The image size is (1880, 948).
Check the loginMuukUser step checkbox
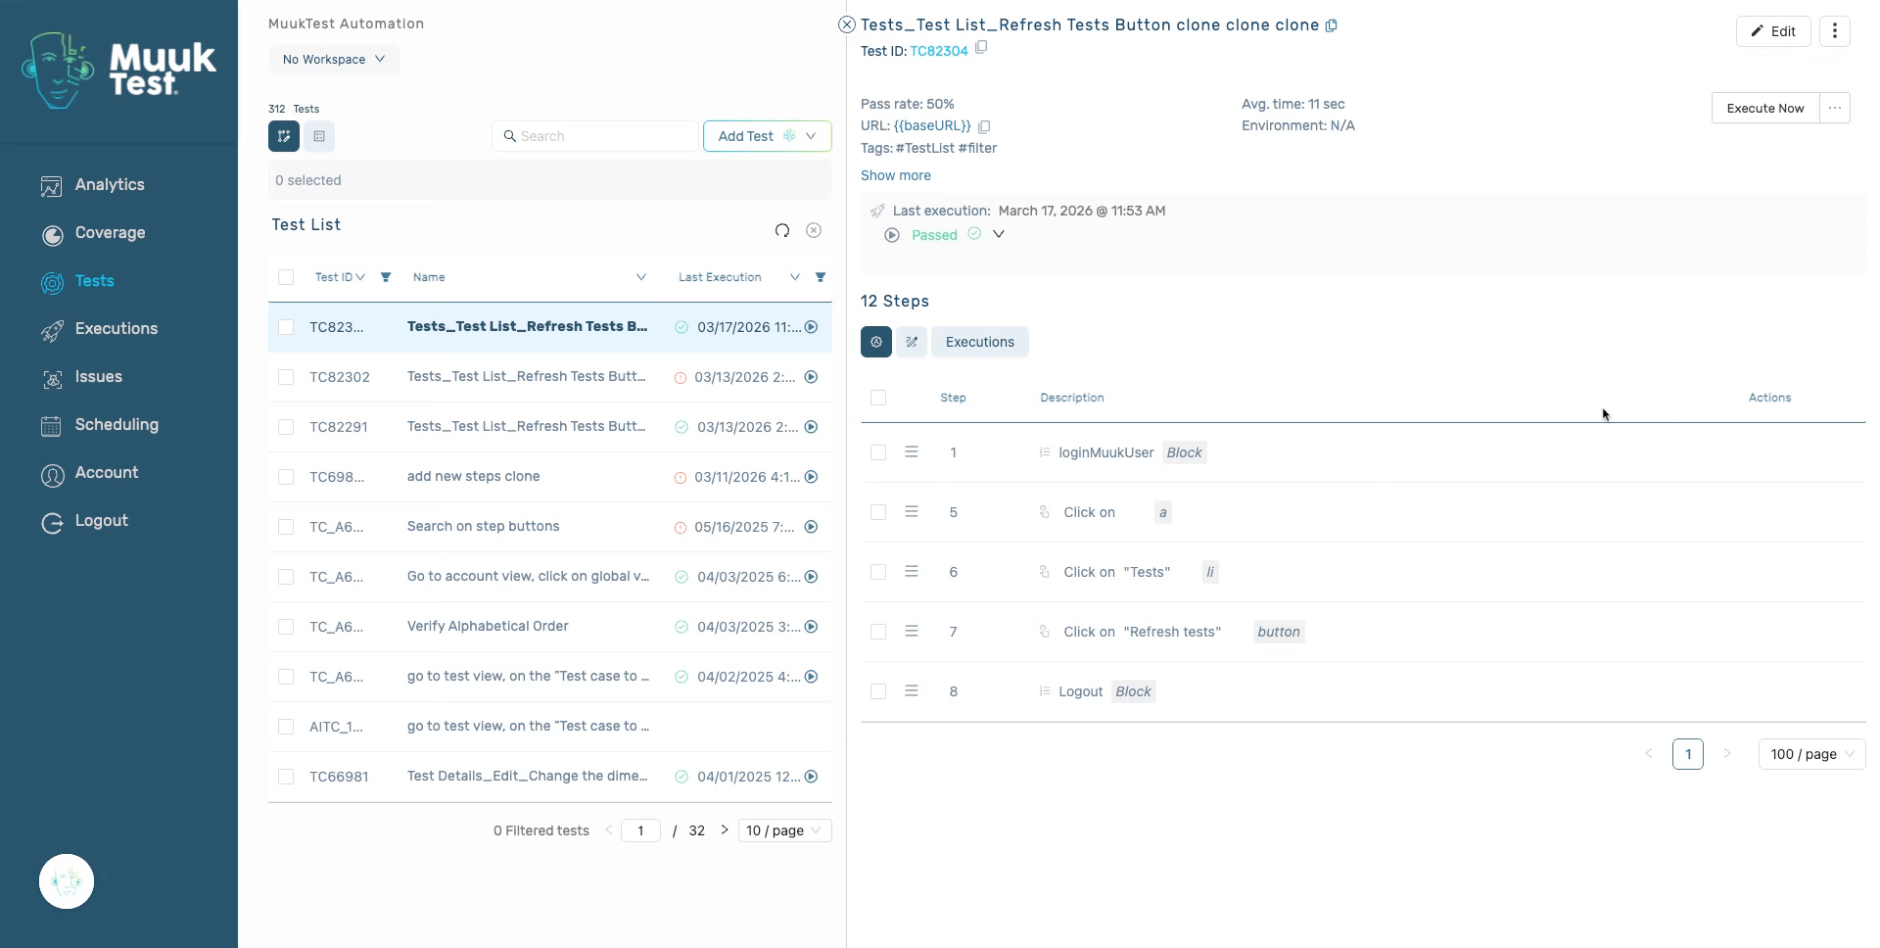pyautogui.click(x=878, y=452)
